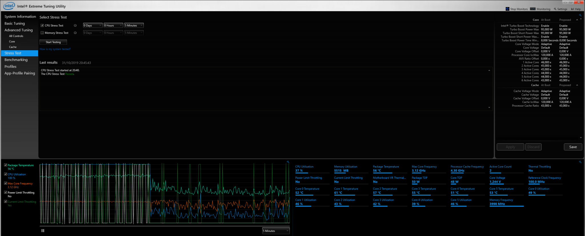The height and width of the screenshot is (236, 585).
Task: Open Profiles section
Action: click(10, 66)
